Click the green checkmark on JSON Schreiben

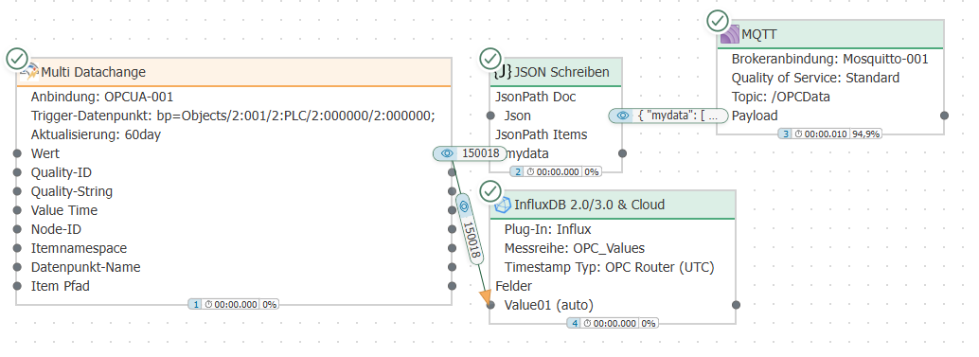[x=490, y=59]
